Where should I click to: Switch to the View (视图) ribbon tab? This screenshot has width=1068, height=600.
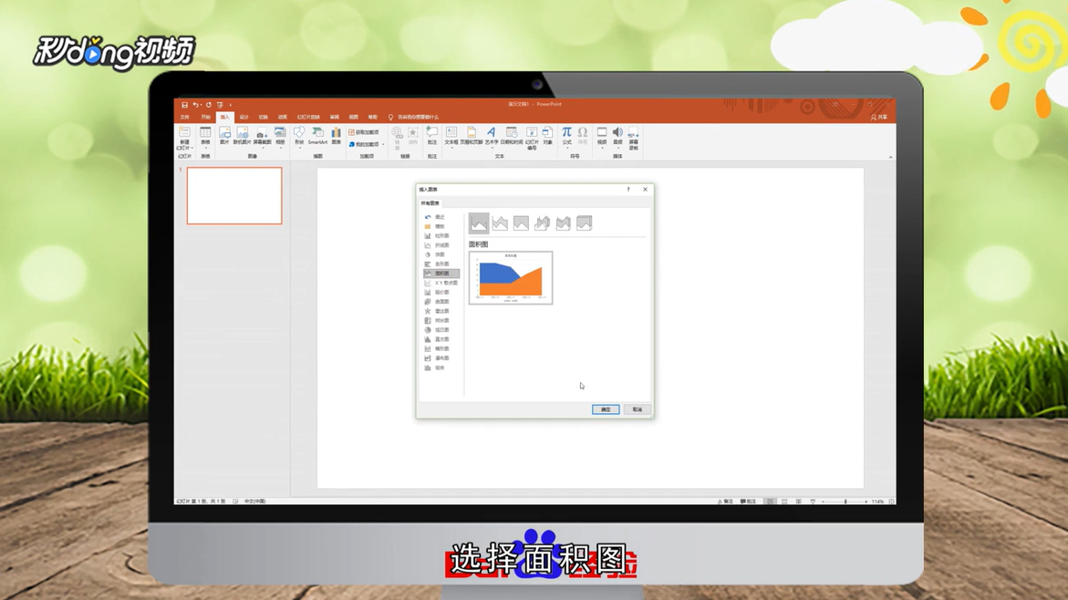tap(354, 117)
